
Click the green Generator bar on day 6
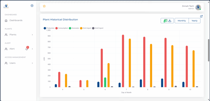105,82
